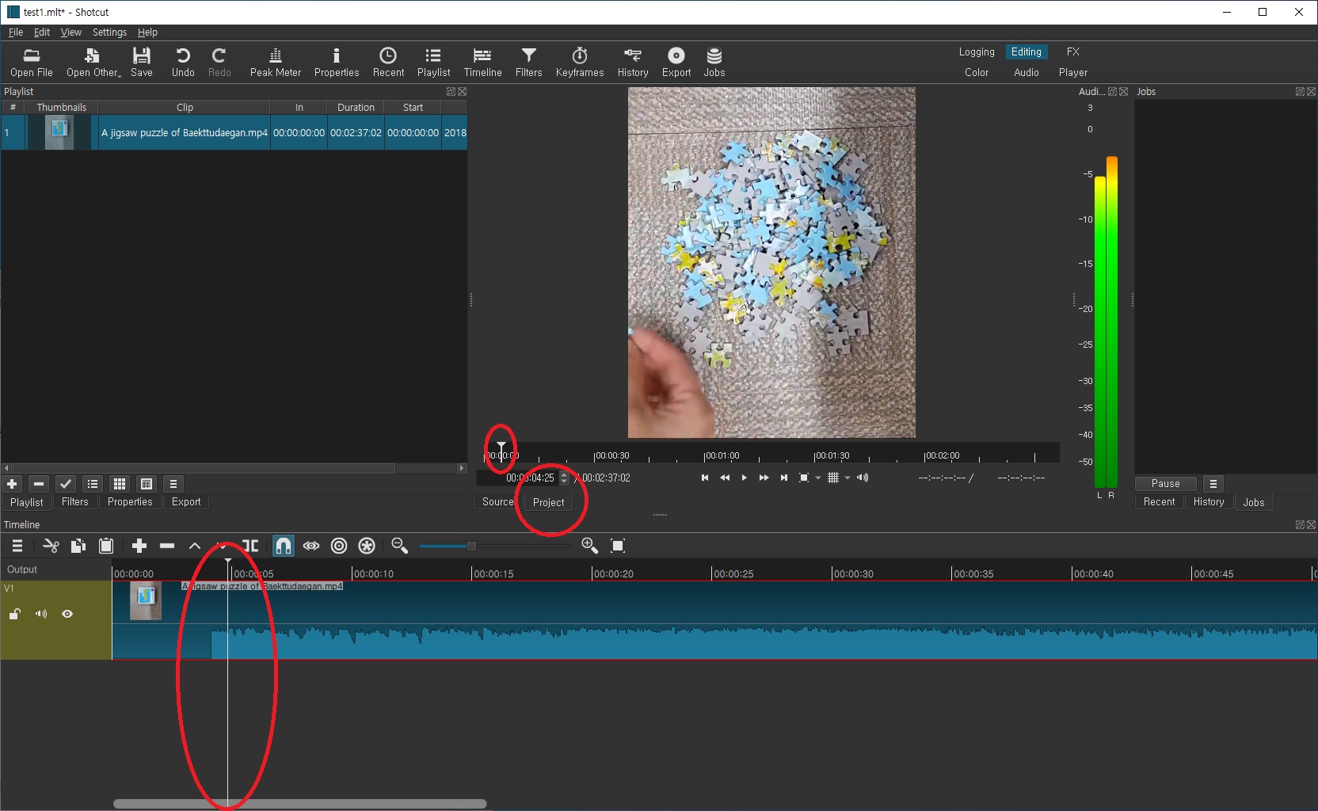1318x811 pixels.
Task: Expand player zoom dropdown arrow
Action: [x=818, y=478]
